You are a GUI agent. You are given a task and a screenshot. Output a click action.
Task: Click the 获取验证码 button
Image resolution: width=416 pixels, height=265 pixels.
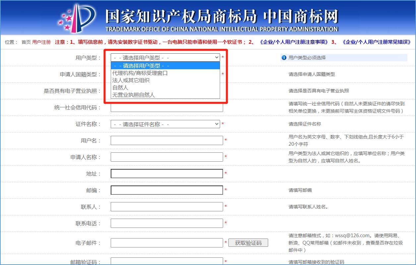(248, 242)
